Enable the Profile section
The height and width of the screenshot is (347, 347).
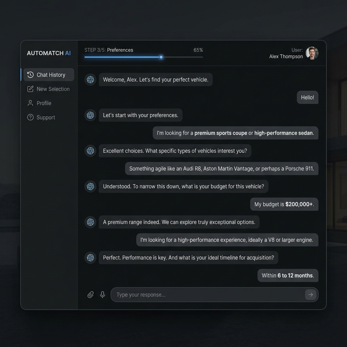click(44, 103)
